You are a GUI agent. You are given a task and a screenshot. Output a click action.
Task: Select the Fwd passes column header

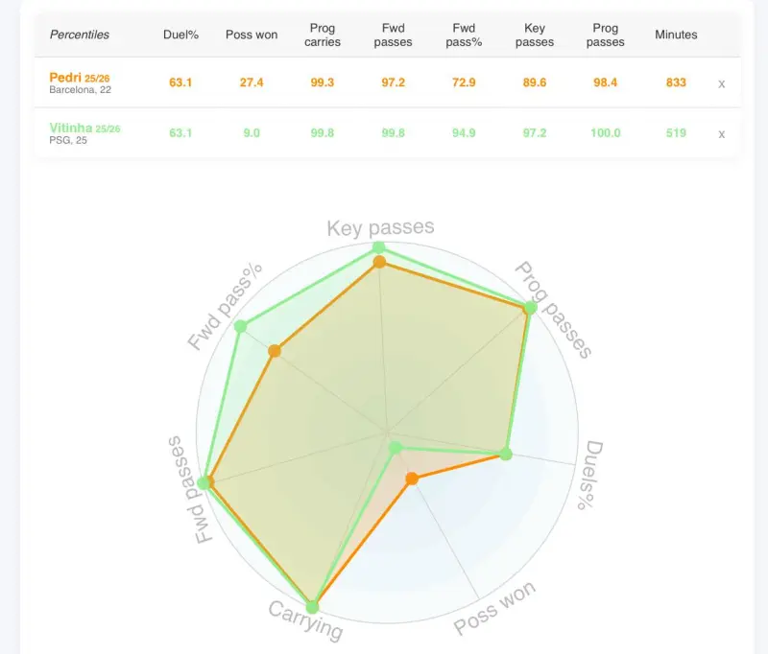coord(393,35)
